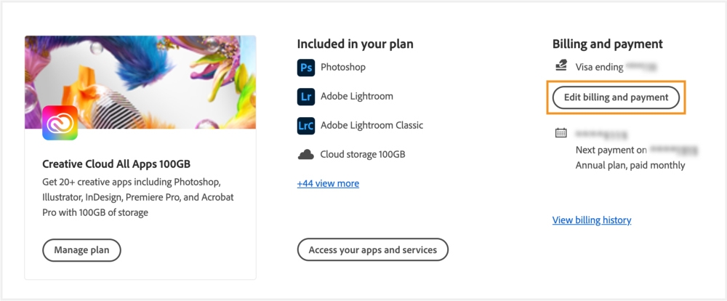Select the Creative Cloud All Apps 100GB title

tap(116, 164)
